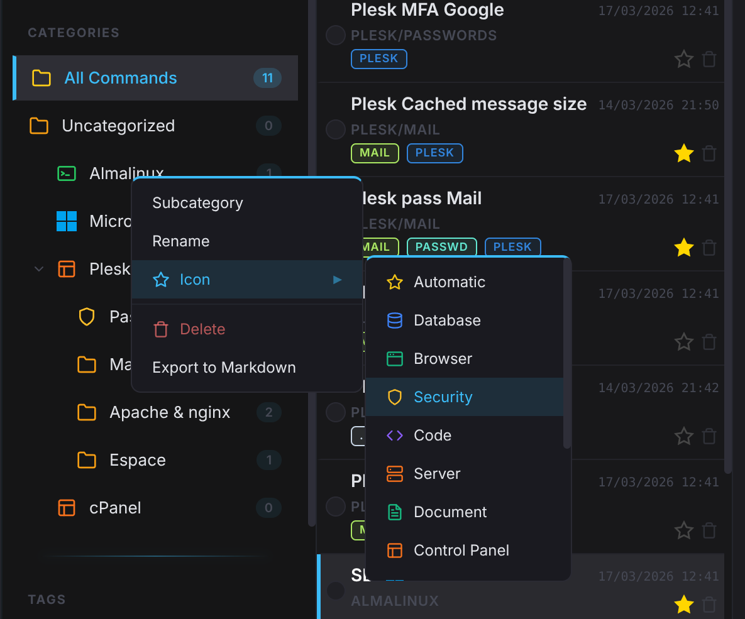
Task: Click the Plesk MFA Google title
Action: (427, 10)
